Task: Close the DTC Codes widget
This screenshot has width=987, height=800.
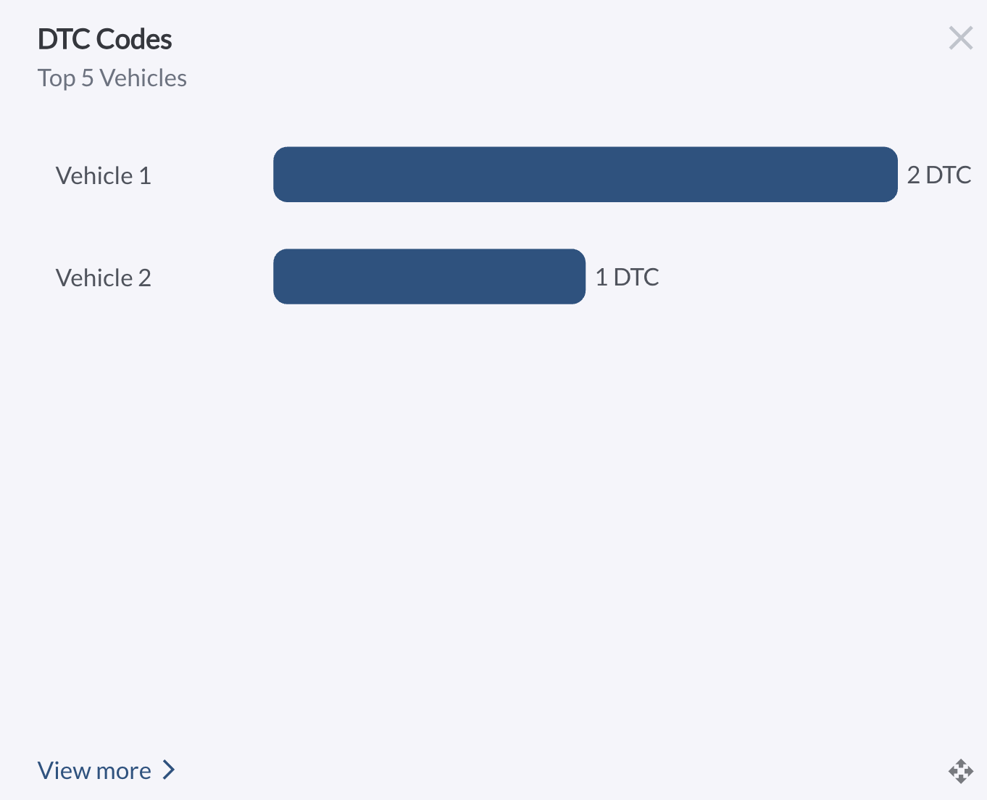Action: pos(960,38)
